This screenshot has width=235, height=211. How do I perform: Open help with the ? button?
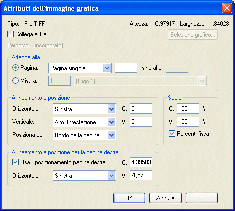pos(202,198)
